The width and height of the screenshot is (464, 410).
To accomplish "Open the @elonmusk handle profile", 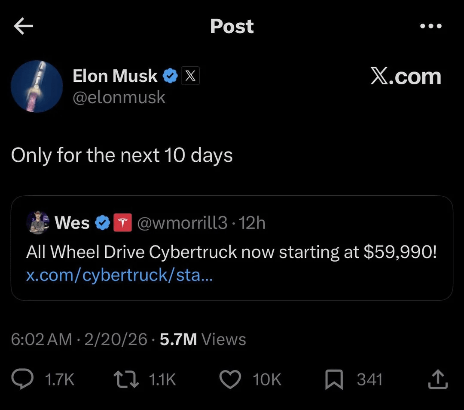I will tap(119, 97).
